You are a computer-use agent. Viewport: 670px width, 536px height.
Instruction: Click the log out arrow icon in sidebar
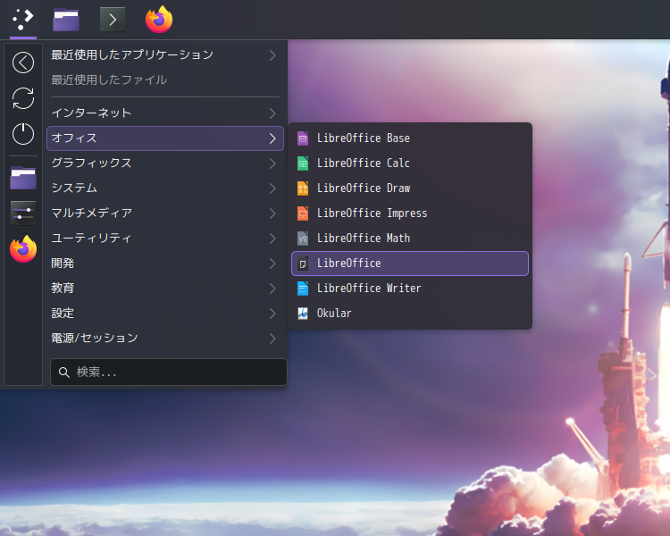tap(23, 63)
